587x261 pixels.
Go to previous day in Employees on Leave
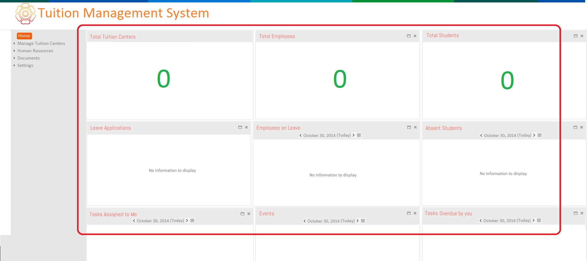coord(301,136)
